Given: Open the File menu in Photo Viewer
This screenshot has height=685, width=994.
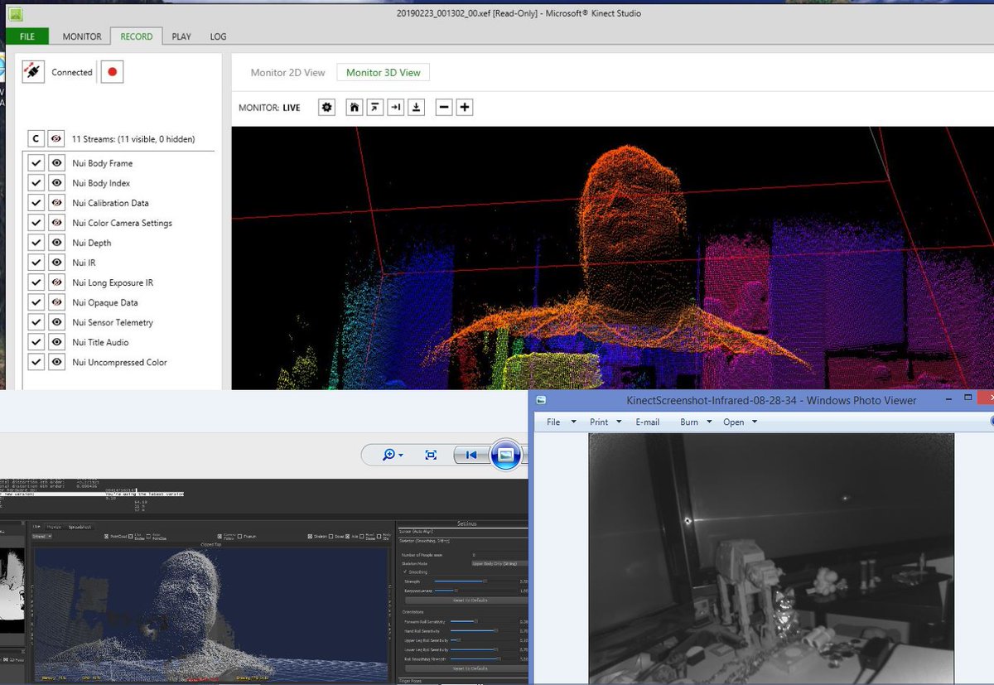Looking at the screenshot, I should tap(561, 422).
